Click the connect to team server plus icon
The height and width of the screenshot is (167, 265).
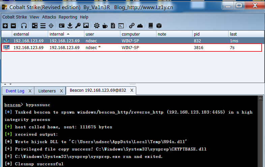[x=5, y=26]
